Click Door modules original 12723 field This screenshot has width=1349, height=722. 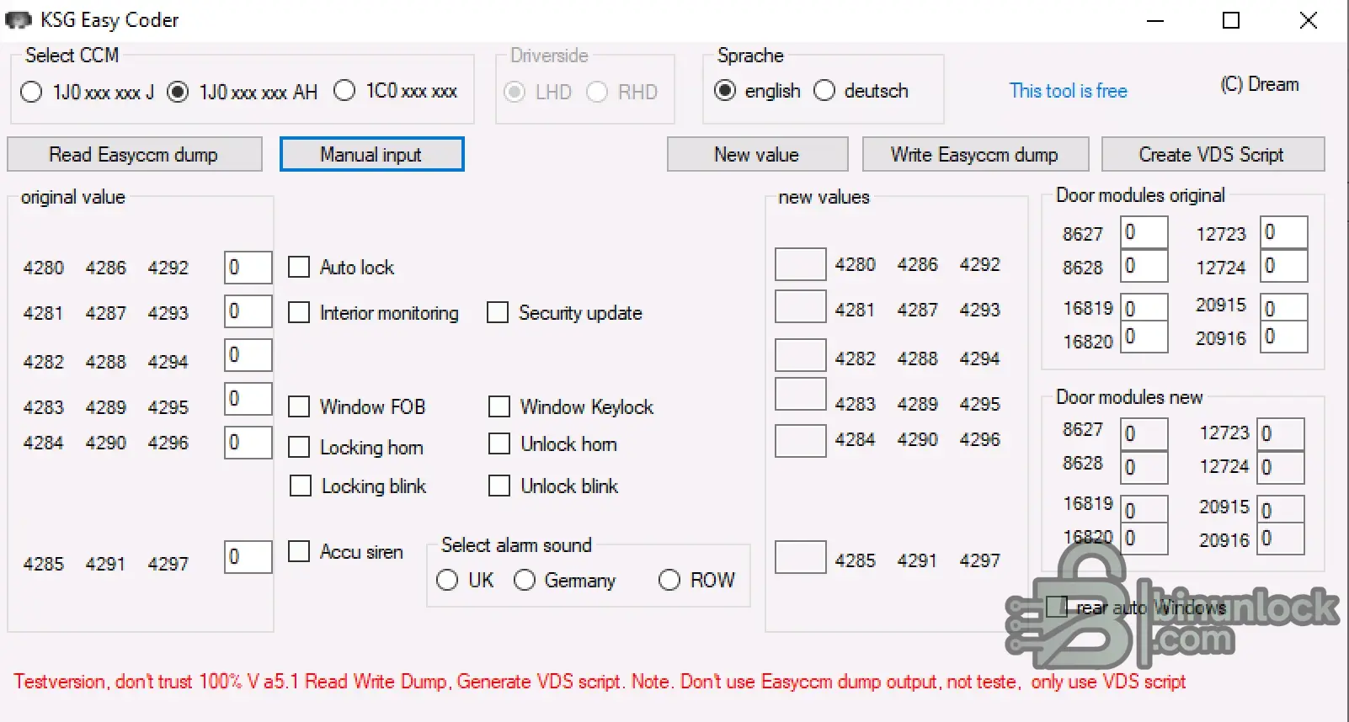1284,232
